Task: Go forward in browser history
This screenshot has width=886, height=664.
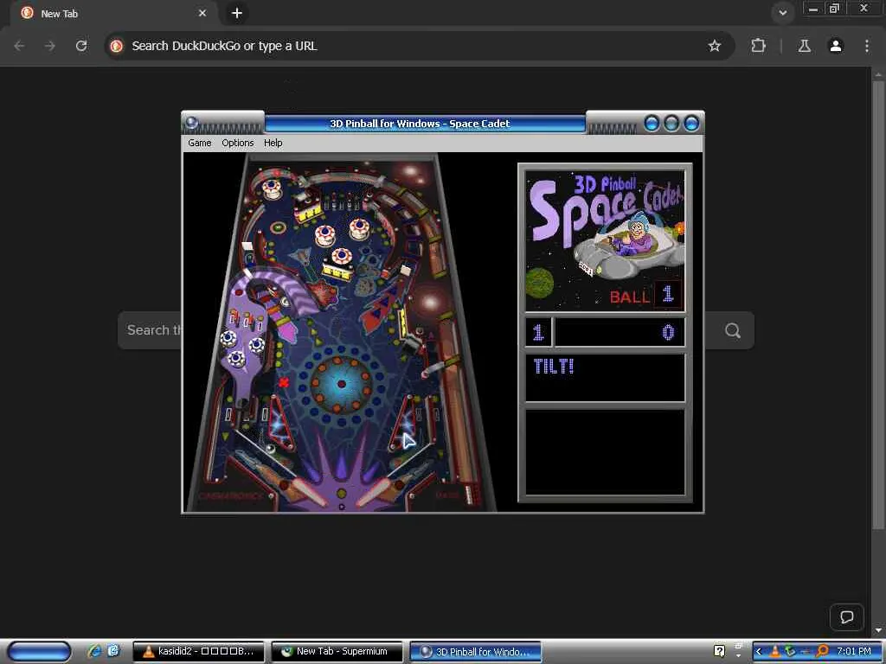Action: [50, 46]
